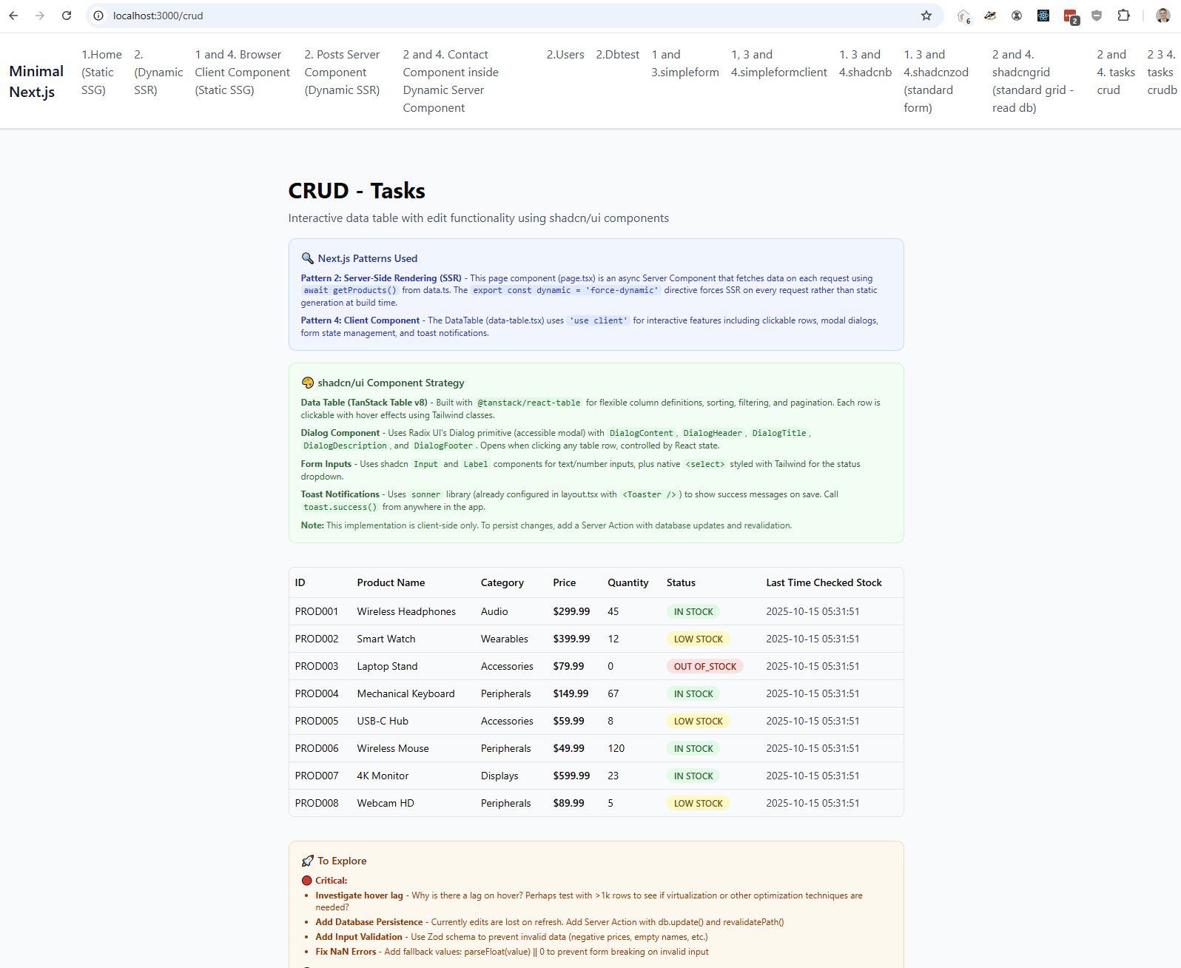
Task: Click the Minimal Next.js site title
Action: tap(36, 81)
